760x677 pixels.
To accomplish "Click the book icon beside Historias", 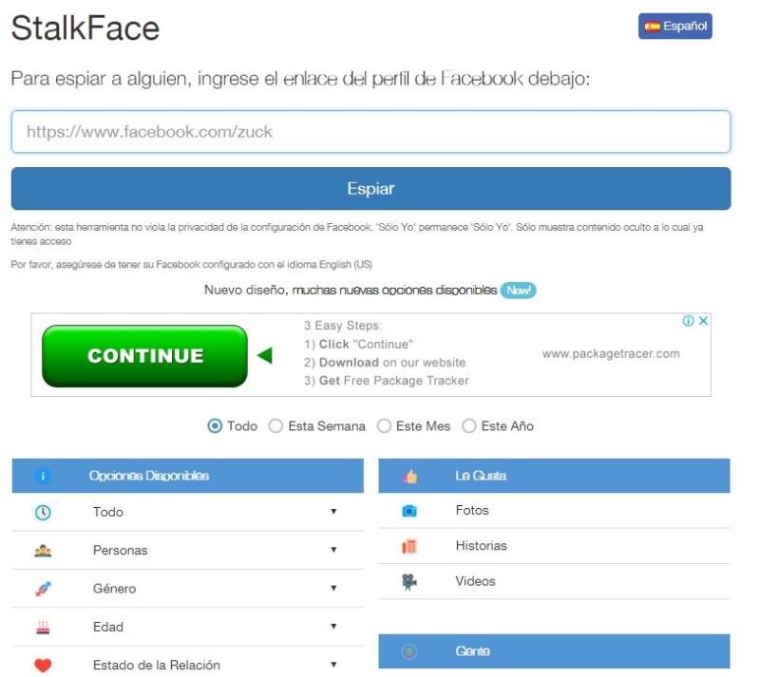I will tap(409, 546).
